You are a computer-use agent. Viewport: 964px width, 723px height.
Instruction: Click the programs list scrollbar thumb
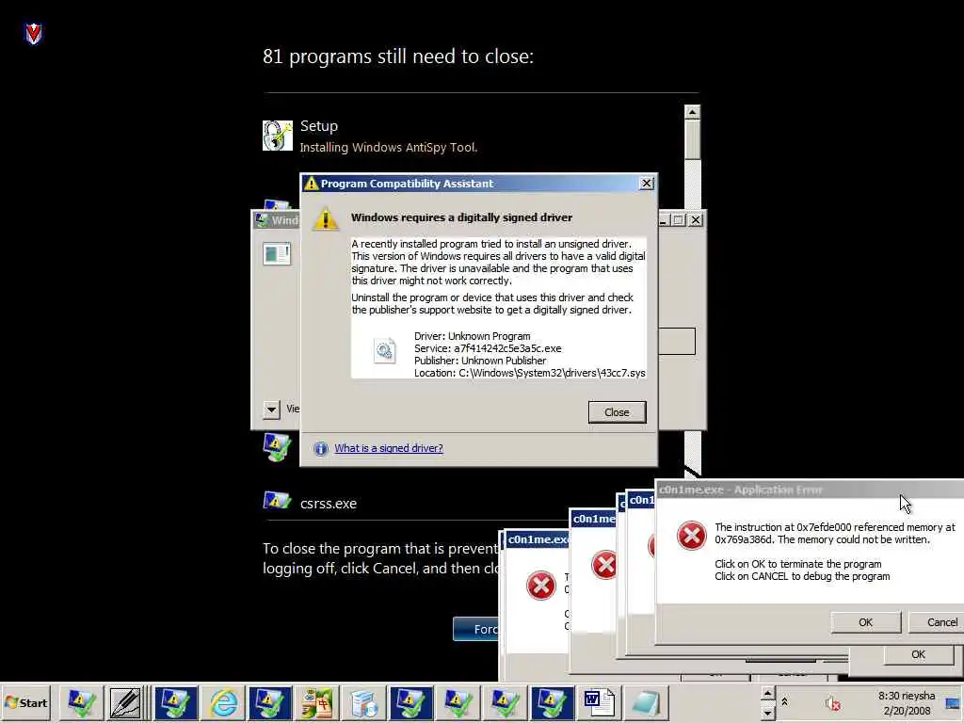[x=692, y=139]
